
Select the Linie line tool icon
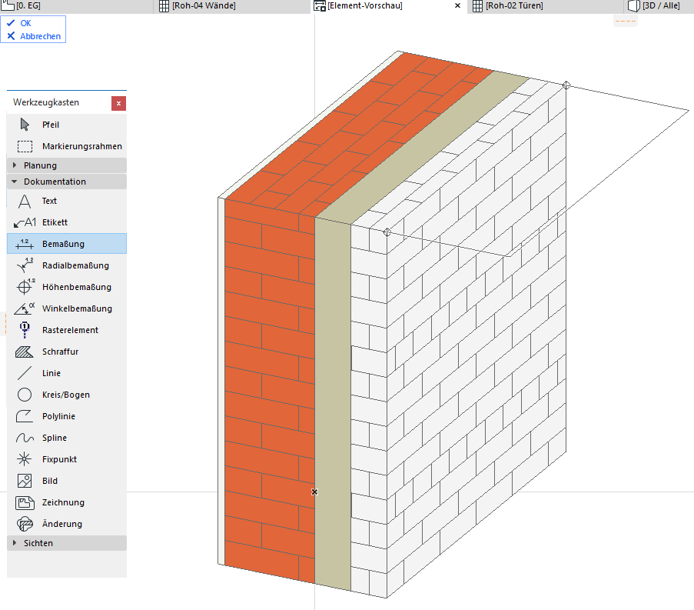point(25,373)
